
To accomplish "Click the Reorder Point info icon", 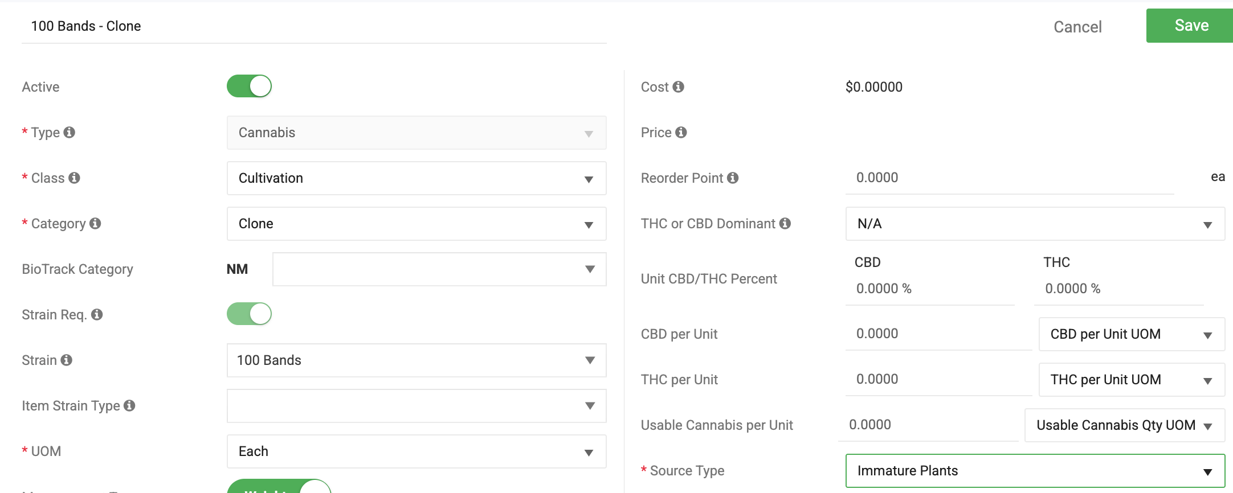I will click(733, 178).
